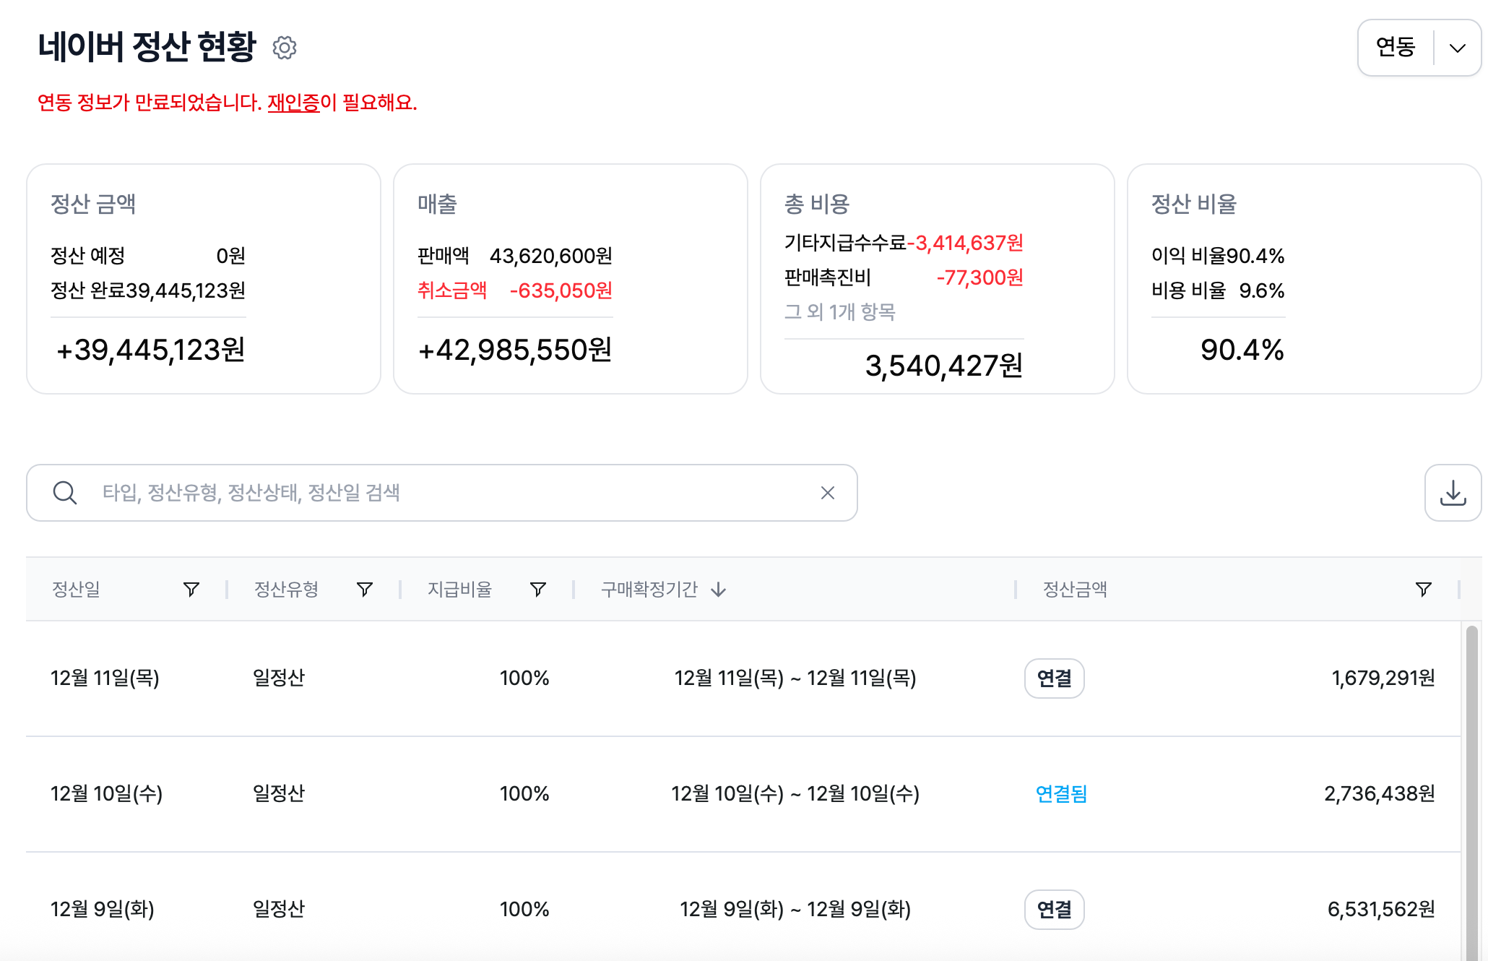Viewport: 1488px width, 961px height.
Task: Expand the 연동 dropdown chevron
Action: 1458,48
